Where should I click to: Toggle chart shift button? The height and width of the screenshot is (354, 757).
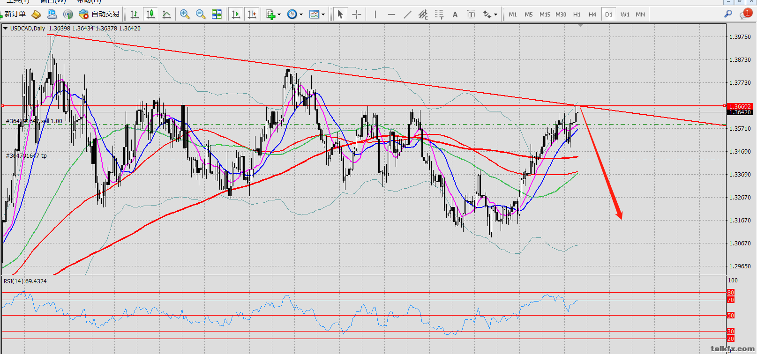pyautogui.click(x=252, y=14)
